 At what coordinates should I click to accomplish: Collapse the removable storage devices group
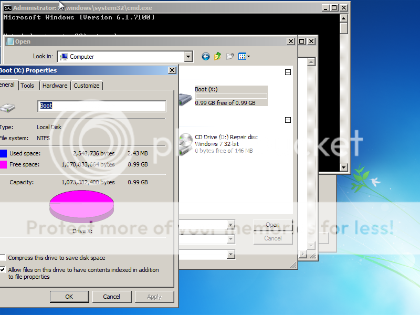(288, 120)
